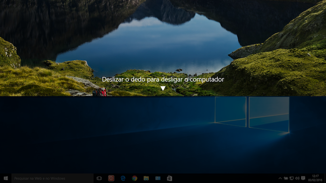This screenshot has width=326, height=183.
Task: Click the lock screen landscape image panel
Action: [x=163, y=48]
